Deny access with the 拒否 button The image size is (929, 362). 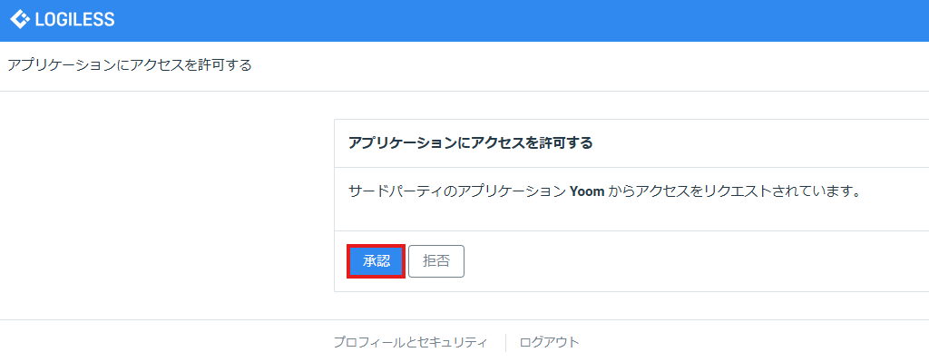coord(436,261)
